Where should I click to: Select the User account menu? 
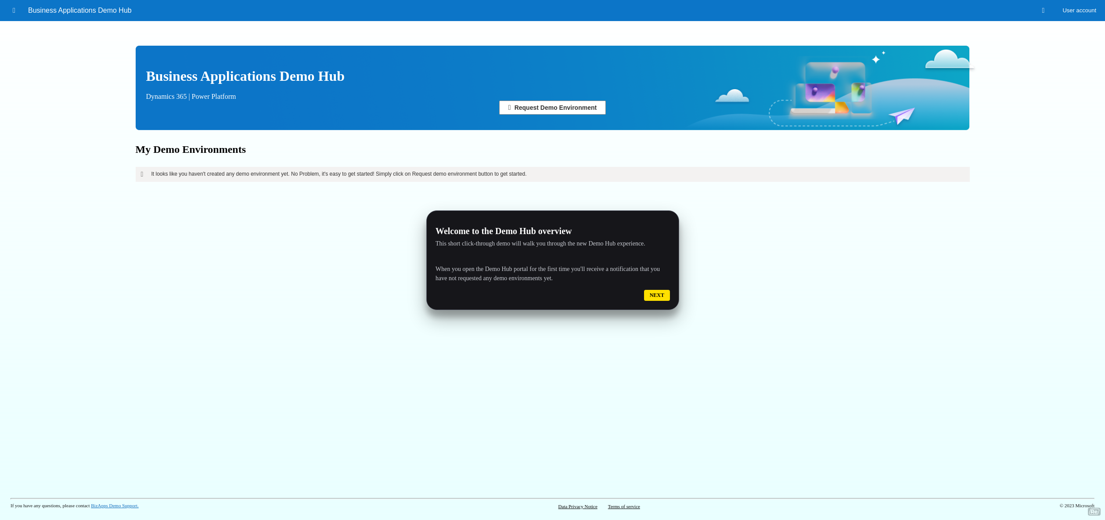coord(1079,10)
